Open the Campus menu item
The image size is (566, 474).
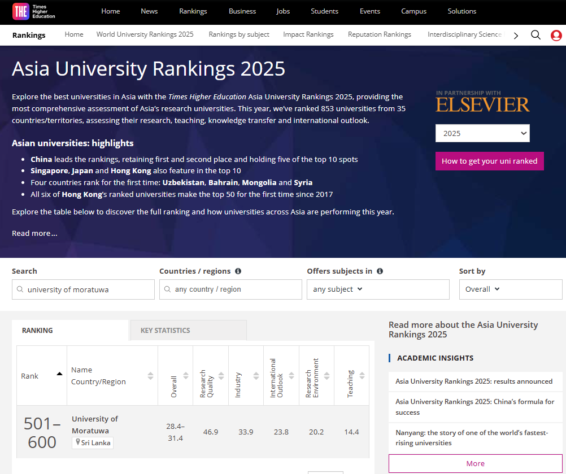click(413, 11)
